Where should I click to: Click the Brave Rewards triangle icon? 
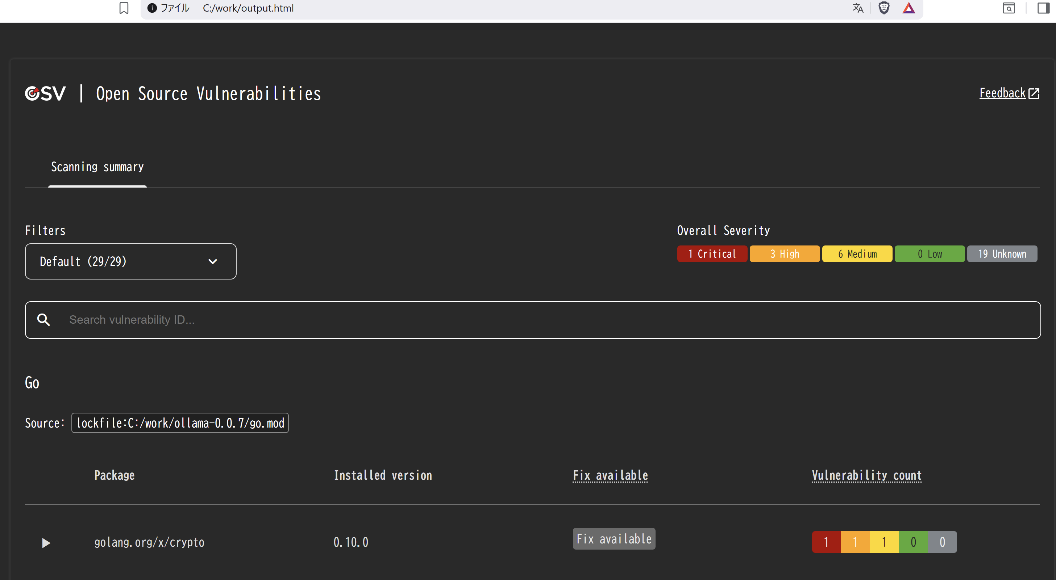click(909, 8)
